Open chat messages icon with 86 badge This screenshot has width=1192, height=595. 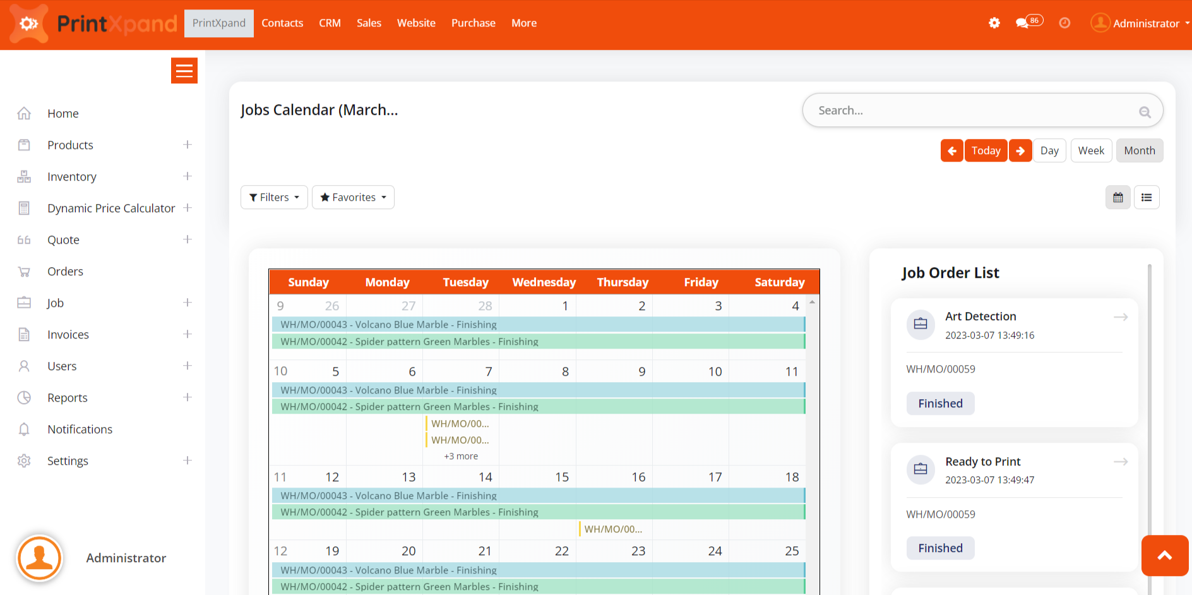coord(1022,23)
